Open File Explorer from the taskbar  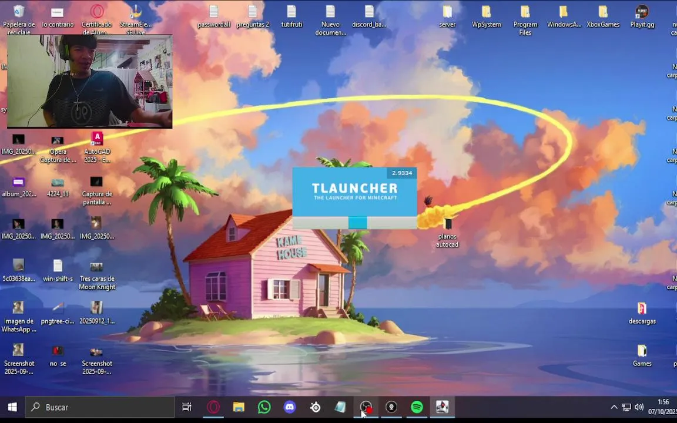point(239,407)
